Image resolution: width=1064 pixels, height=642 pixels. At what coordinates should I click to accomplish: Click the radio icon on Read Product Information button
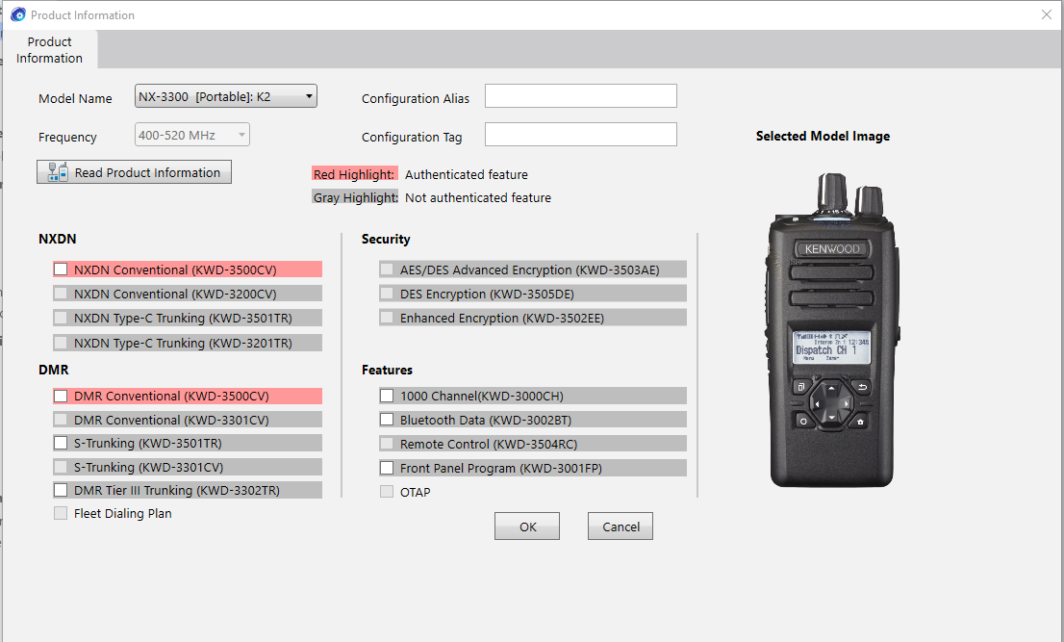click(x=57, y=172)
